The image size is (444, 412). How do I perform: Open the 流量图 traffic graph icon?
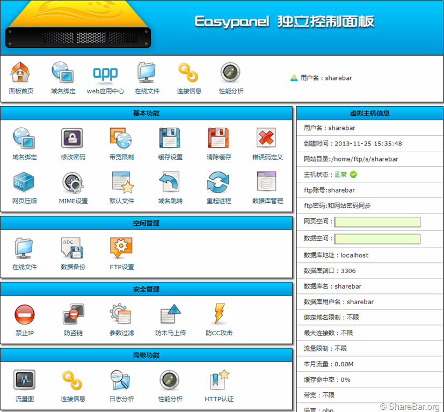[24, 380]
